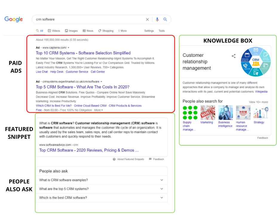
Task: Click the Free price extension link
Action: 39,110
